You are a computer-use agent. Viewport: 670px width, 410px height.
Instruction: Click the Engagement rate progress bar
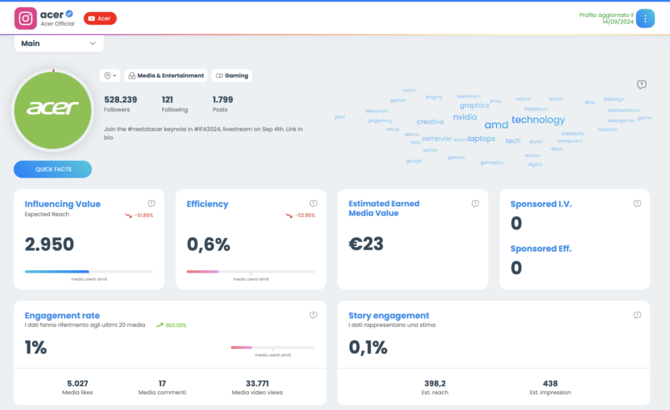(x=273, y=347)
